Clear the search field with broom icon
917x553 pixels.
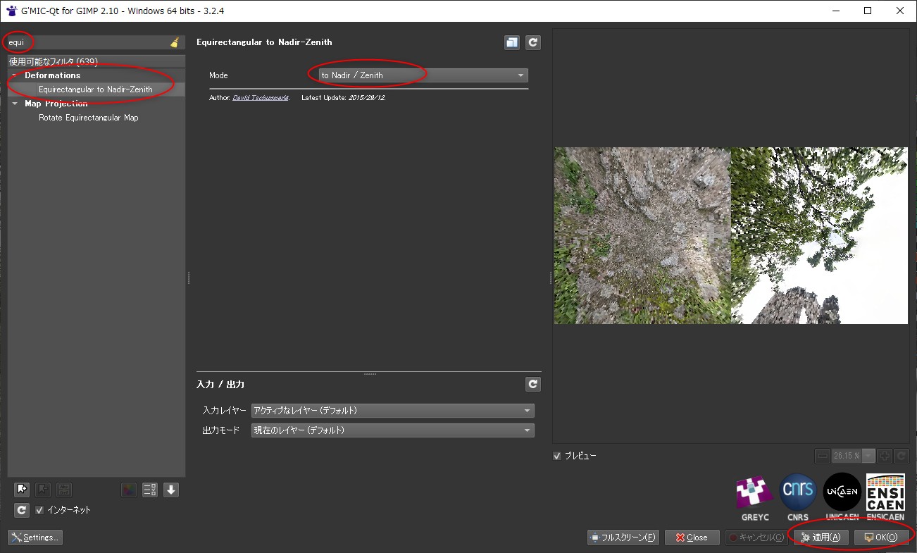click(175, 43)
